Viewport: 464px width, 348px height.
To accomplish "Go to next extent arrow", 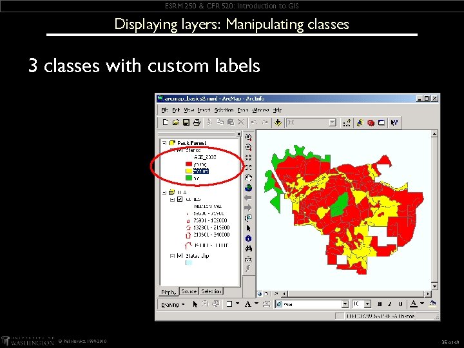I will 248,208.
